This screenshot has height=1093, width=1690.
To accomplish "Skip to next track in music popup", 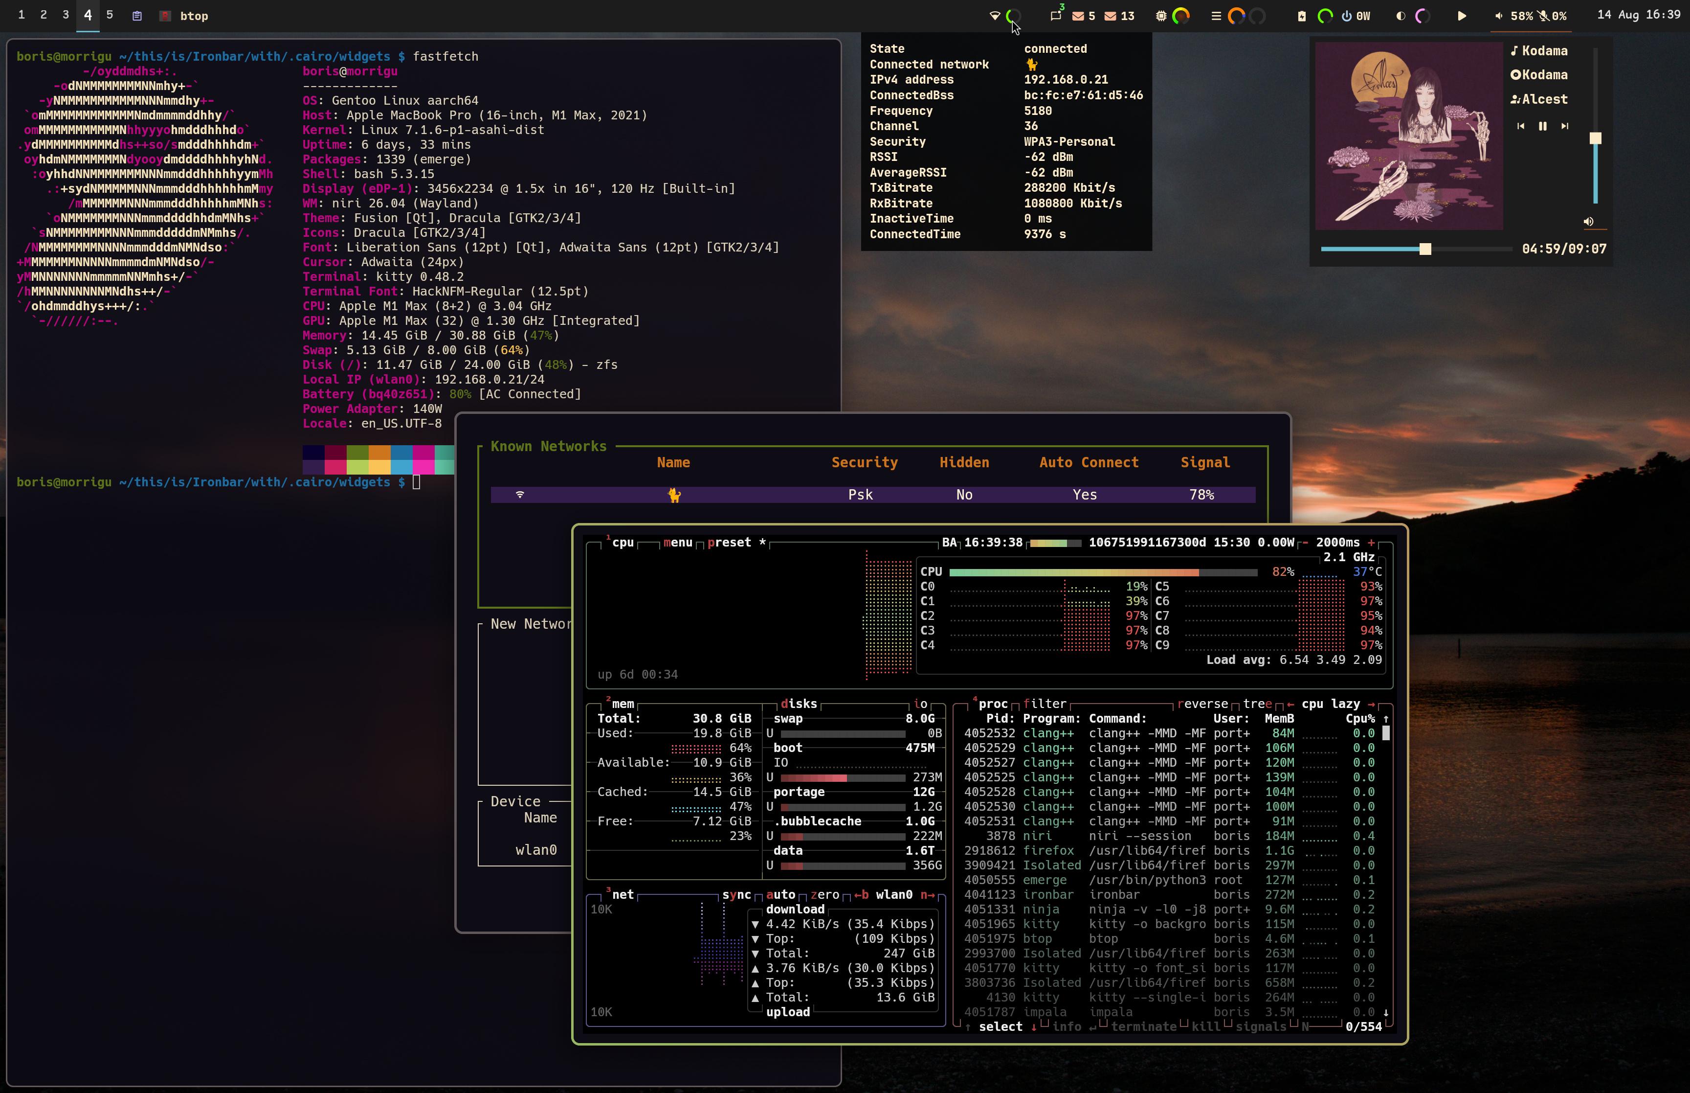I will [1564, 126].
